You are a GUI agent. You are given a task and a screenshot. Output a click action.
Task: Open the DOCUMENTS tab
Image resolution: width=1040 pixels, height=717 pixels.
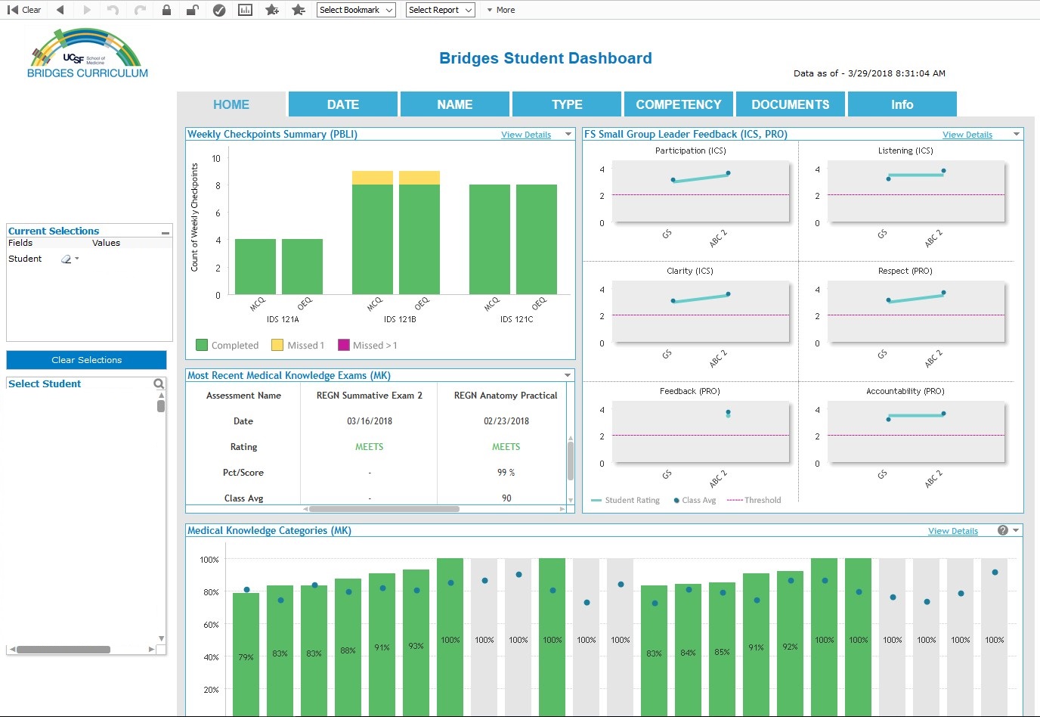click(790, 104)
